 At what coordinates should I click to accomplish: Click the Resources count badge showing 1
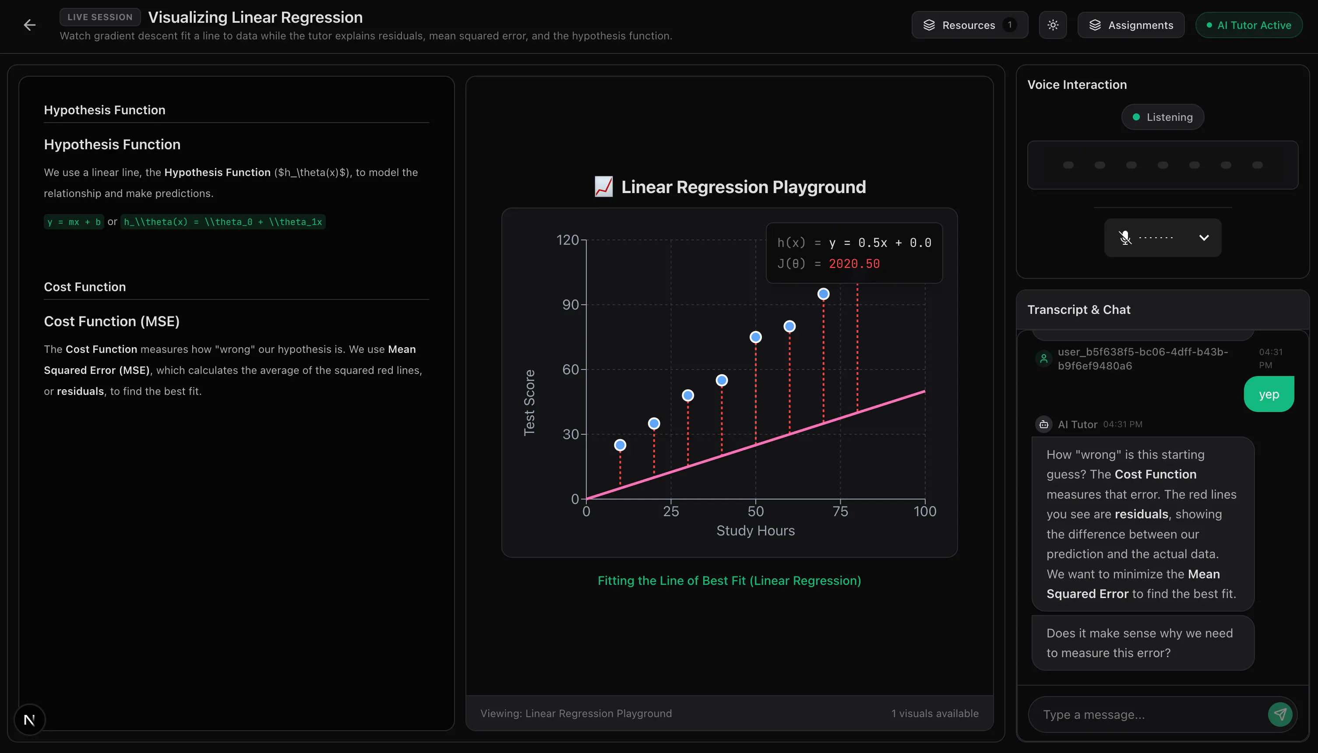tap(1009, 25)
